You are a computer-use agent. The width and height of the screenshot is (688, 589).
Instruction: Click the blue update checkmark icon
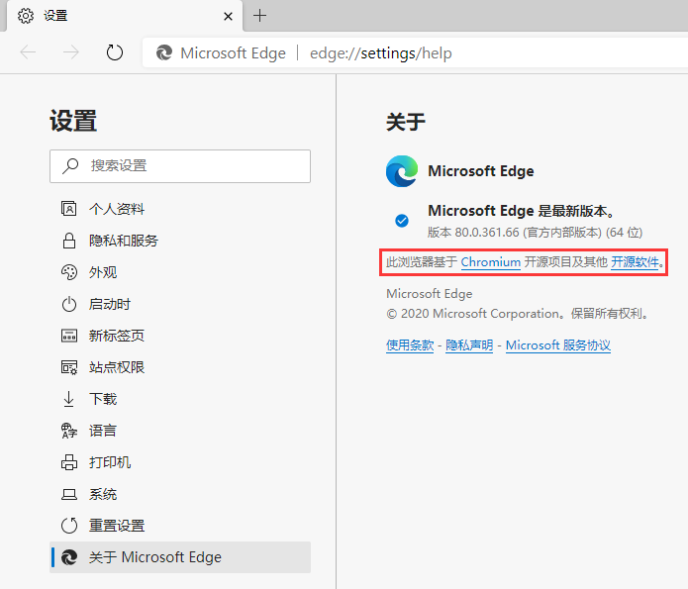coord(402,221)
